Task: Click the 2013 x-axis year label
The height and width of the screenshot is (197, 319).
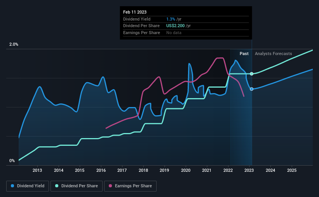Action: tap(37, 170)
